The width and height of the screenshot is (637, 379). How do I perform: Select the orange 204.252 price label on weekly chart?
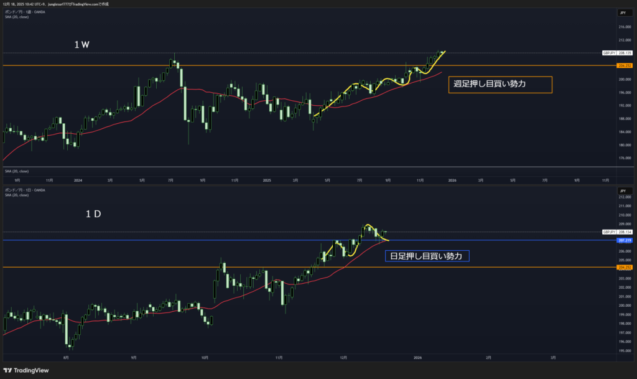[625, 65]
